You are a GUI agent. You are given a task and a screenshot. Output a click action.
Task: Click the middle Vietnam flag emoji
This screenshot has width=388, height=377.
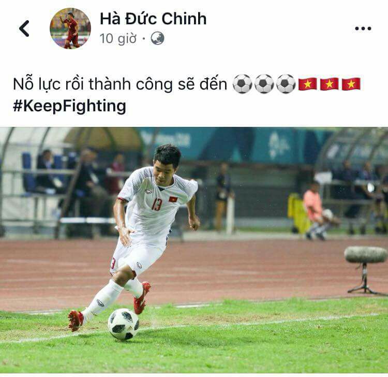[330, 84]
